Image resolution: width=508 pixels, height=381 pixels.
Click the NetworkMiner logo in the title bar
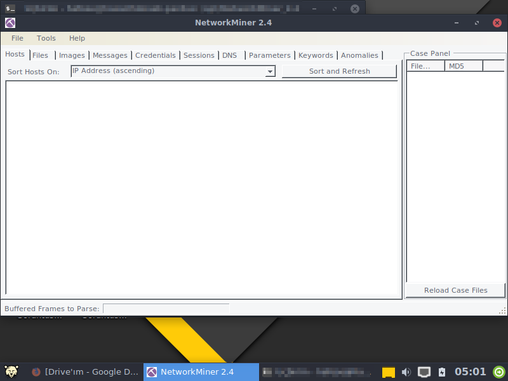10,23
